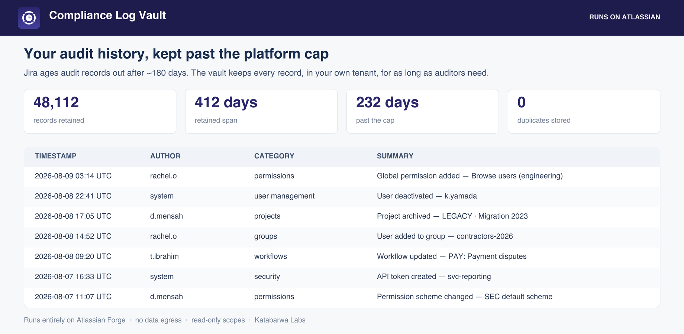Image resolution: width=684 pixels, height=334 pixels.
Task: Open the Project archived LEGACY row
Action: pos(342,216)
